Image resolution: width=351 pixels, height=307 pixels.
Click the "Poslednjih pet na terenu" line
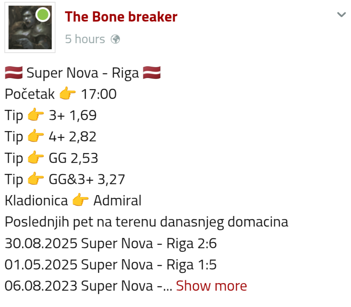(x=146, y=222)
